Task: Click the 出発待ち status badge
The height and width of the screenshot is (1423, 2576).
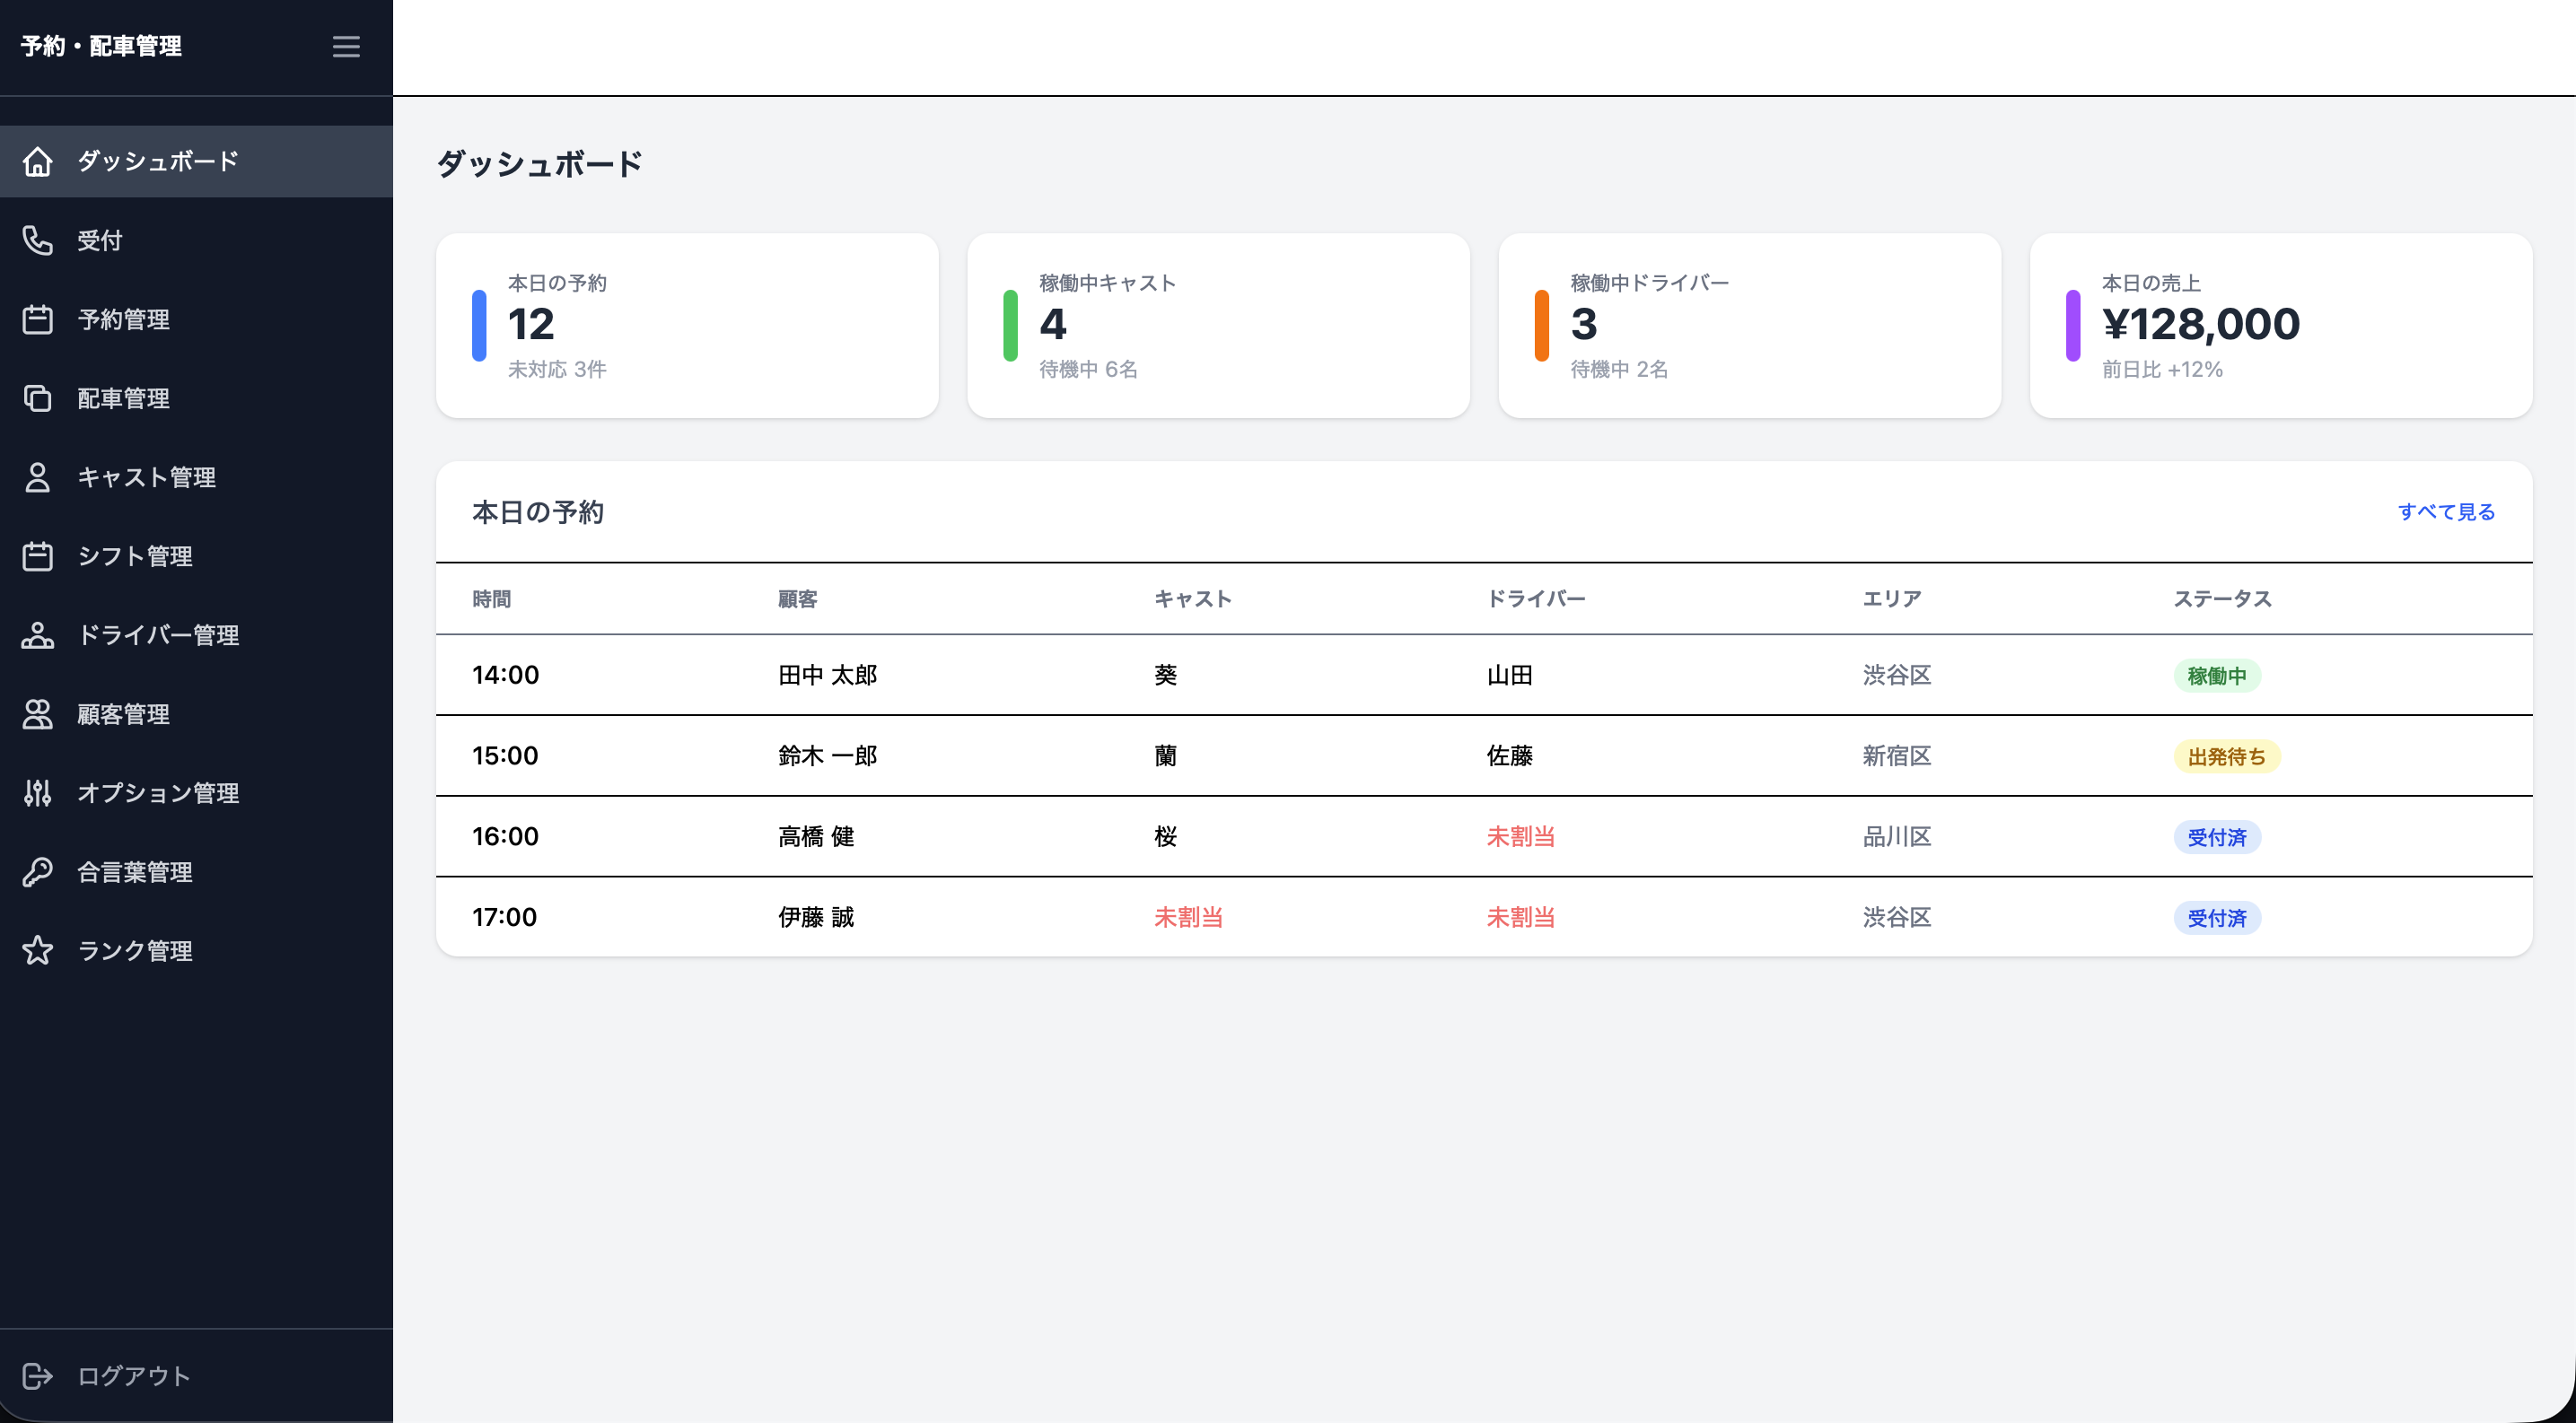Action: pos(2227,756)
